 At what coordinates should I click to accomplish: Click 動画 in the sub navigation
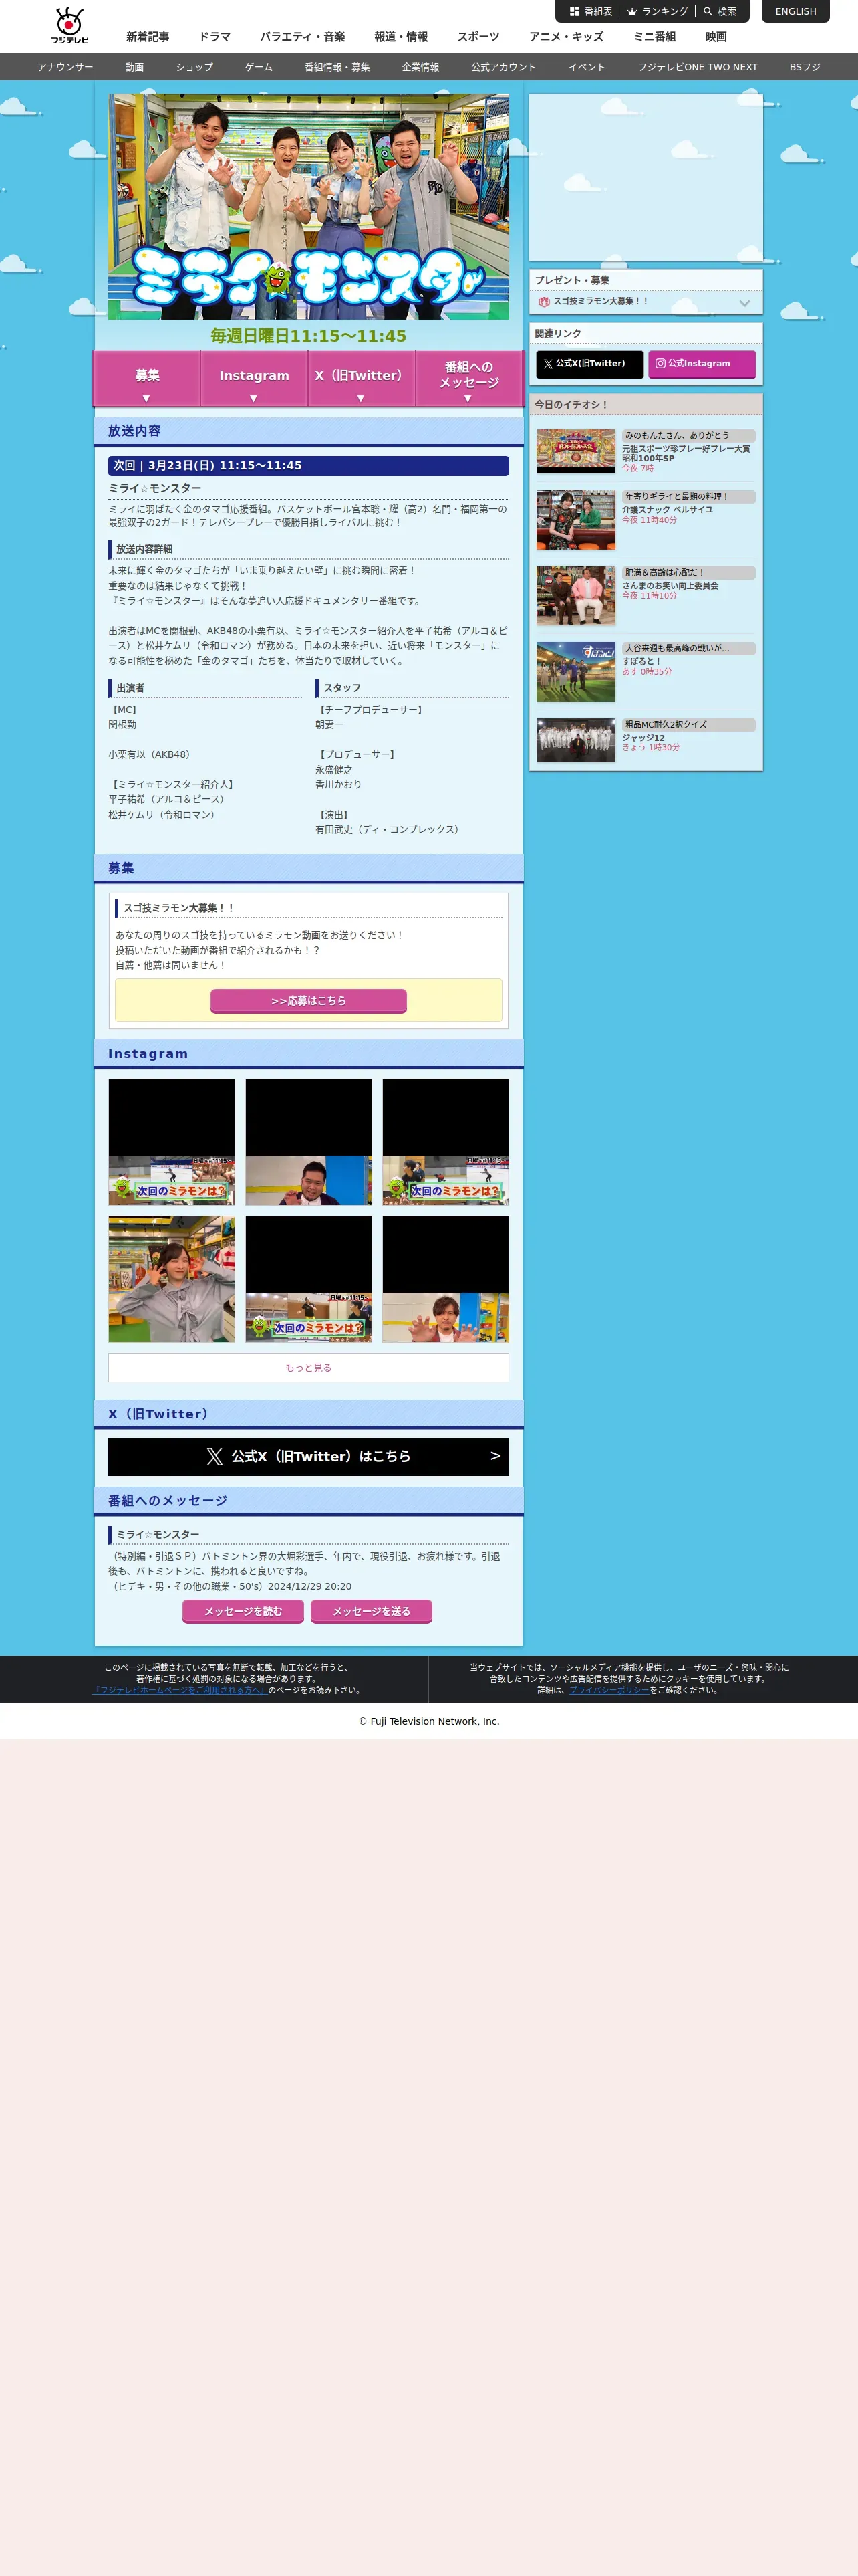tap(134, 67)
